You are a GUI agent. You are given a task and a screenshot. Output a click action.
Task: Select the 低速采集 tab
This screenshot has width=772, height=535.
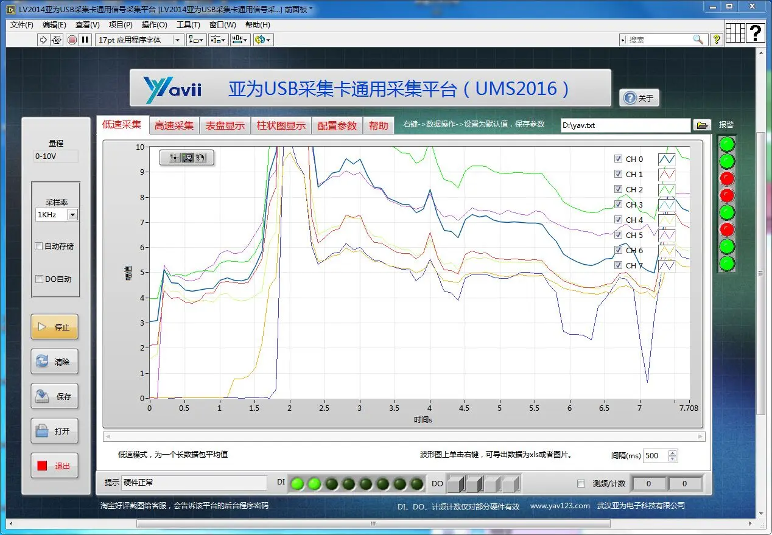coord(122,124)
